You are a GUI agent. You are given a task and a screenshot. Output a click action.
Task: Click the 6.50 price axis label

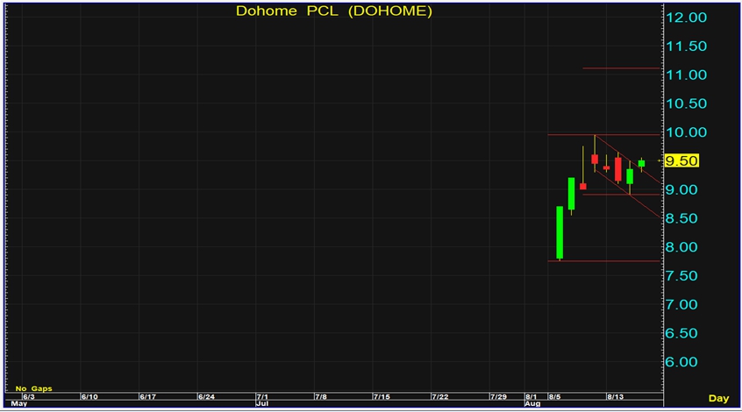(681, 333)
